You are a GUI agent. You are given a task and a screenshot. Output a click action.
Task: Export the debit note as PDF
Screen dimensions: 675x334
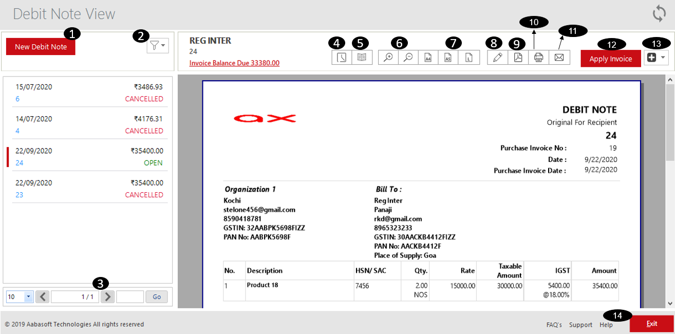518,57
